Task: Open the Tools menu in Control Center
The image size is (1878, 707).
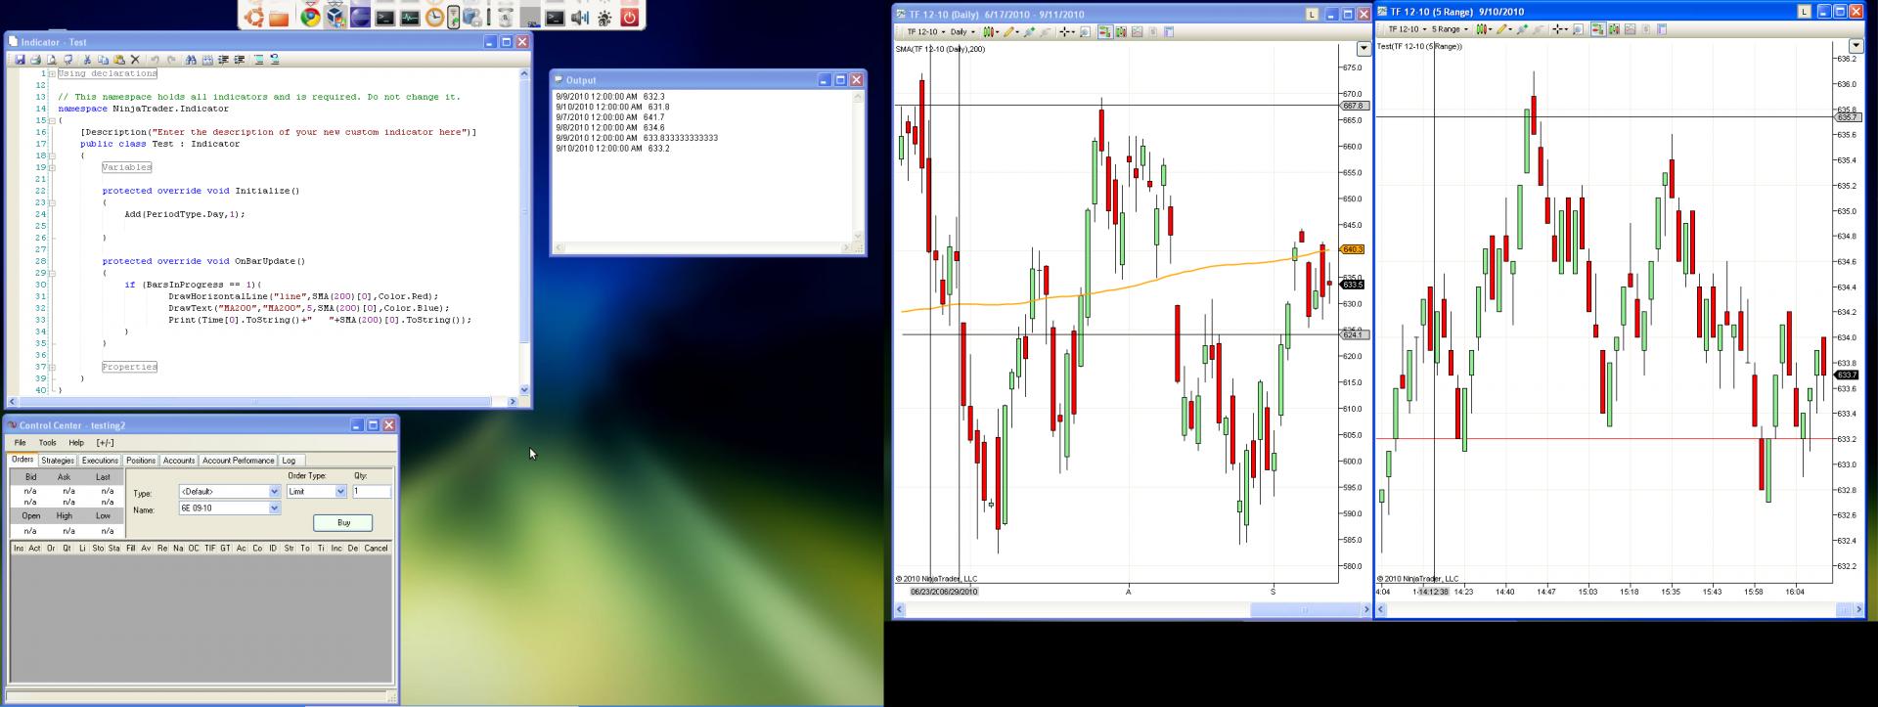Action: coord(47,442)
